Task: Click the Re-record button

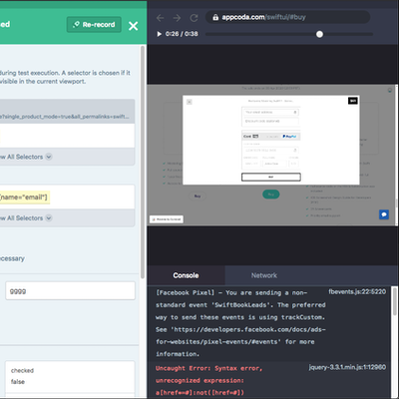Action: click(x=94, y=25)
